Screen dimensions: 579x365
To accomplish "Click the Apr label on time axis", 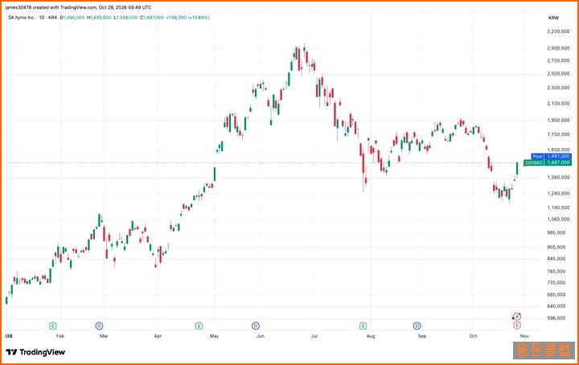I will [x=158, y=336].
